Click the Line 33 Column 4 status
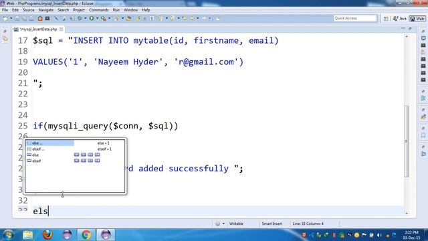This screenshot has width=428, height=241. click(308, 224)
